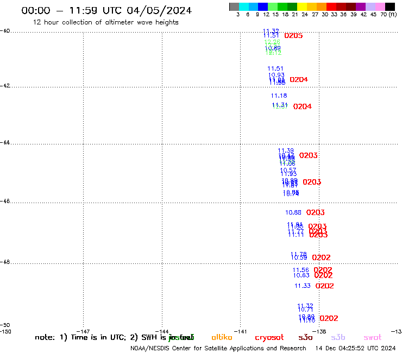Click the wave height value '11.33'
This screenshot has width=402, height=353.
click(x=303, y=286)
